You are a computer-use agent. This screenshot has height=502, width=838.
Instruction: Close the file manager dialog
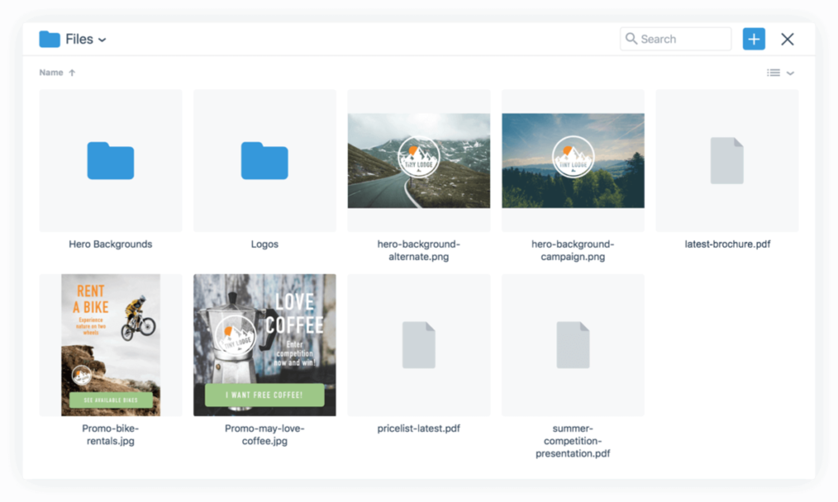point(788,39)
